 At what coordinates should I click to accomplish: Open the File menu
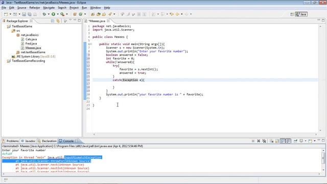pos(4,8)
